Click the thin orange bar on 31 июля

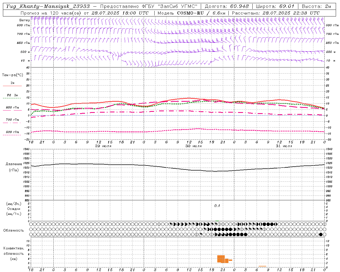point(262,266)
